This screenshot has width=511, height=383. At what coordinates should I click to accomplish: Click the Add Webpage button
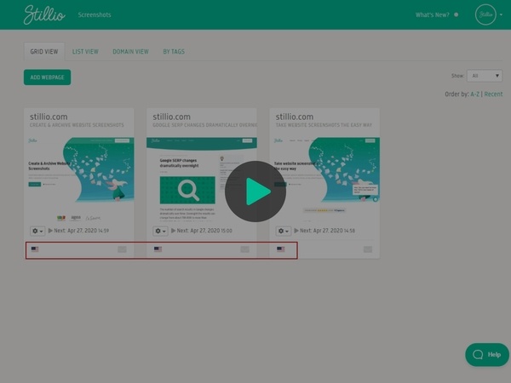click(47, 77)
